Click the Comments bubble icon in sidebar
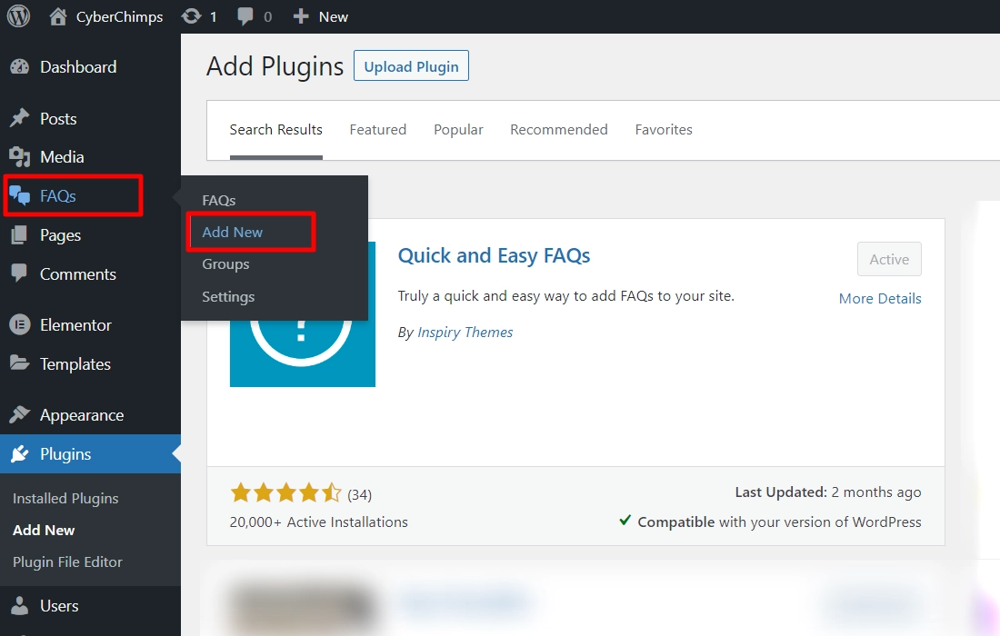1000x636 pixels. pos(20,273)
